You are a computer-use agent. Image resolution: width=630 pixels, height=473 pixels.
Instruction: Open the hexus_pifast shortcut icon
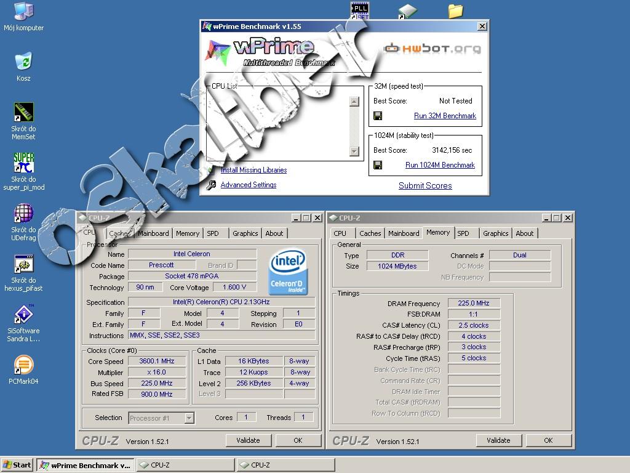point(24,264)
